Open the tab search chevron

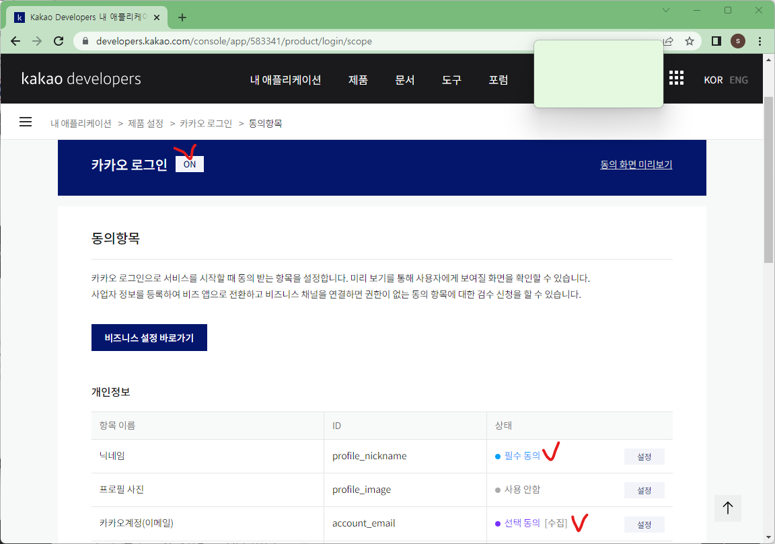click(666, 10)
